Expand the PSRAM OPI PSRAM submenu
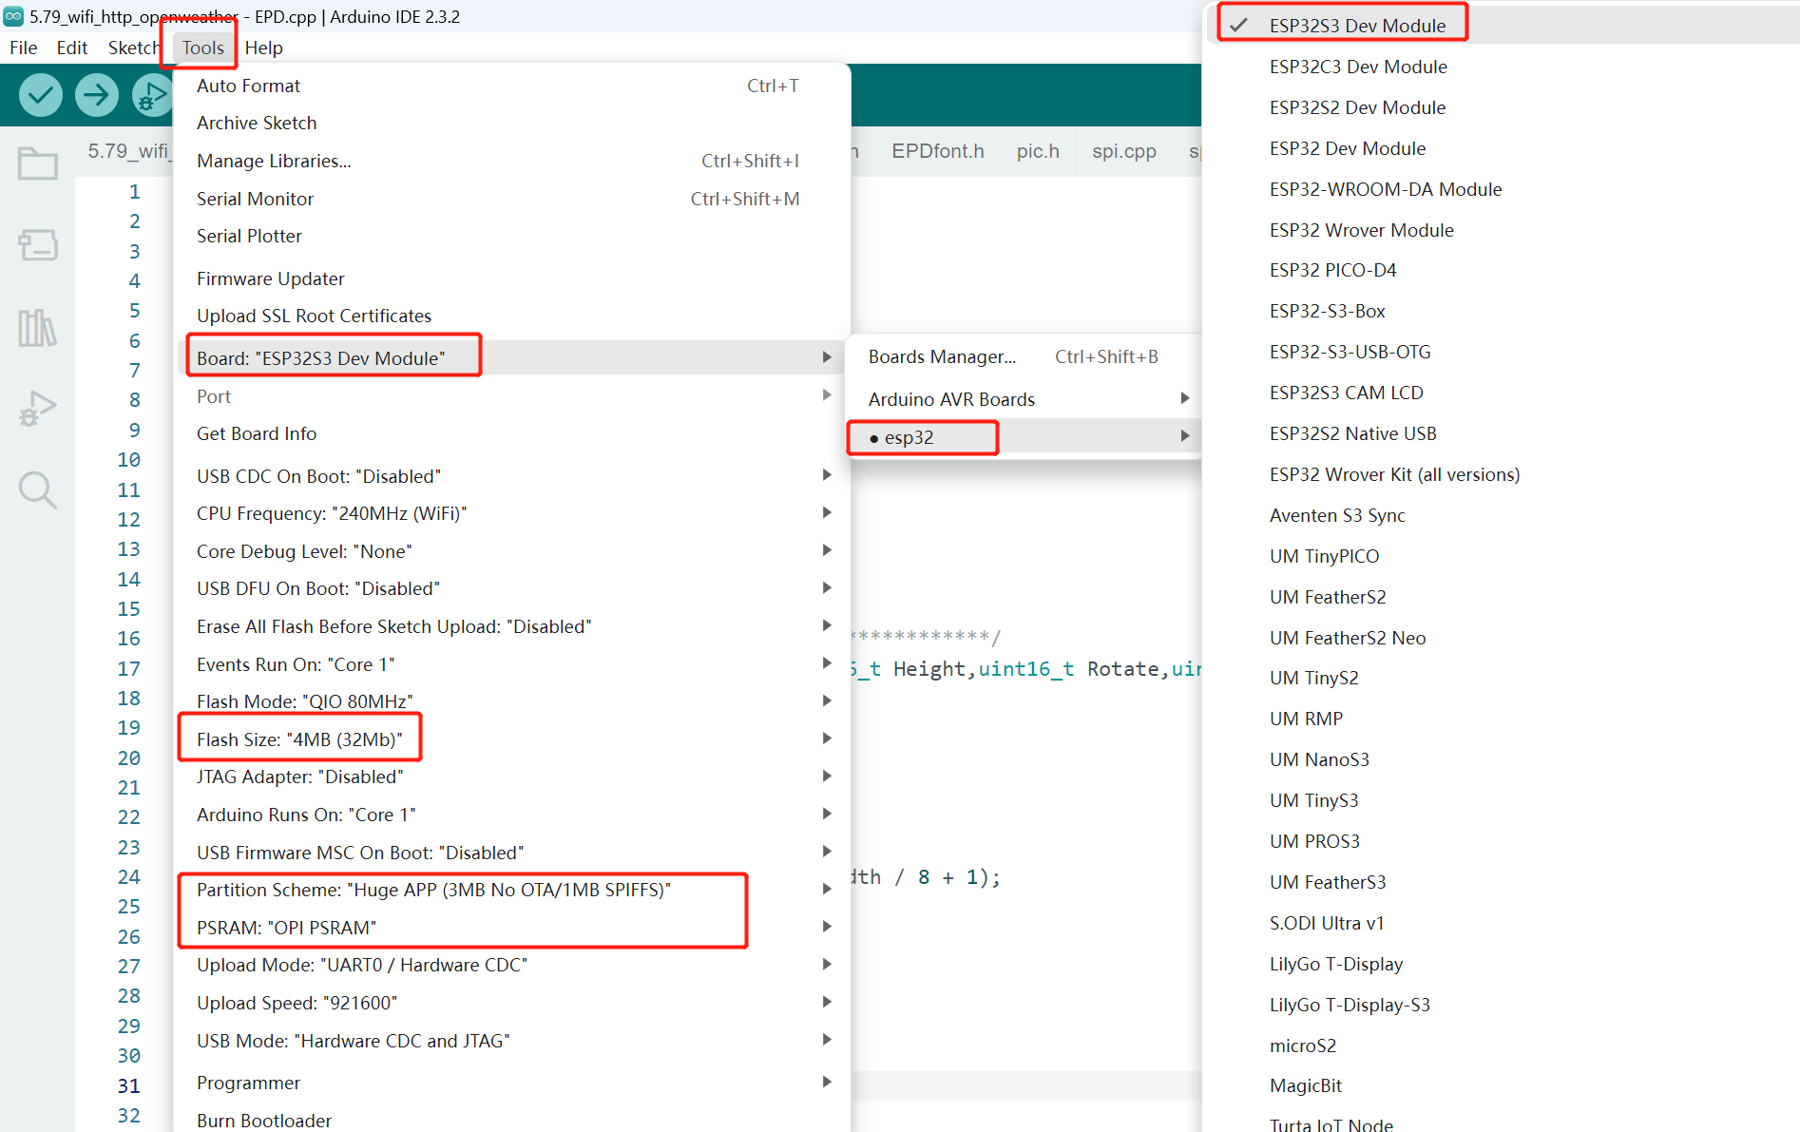 tap(511, 928)
